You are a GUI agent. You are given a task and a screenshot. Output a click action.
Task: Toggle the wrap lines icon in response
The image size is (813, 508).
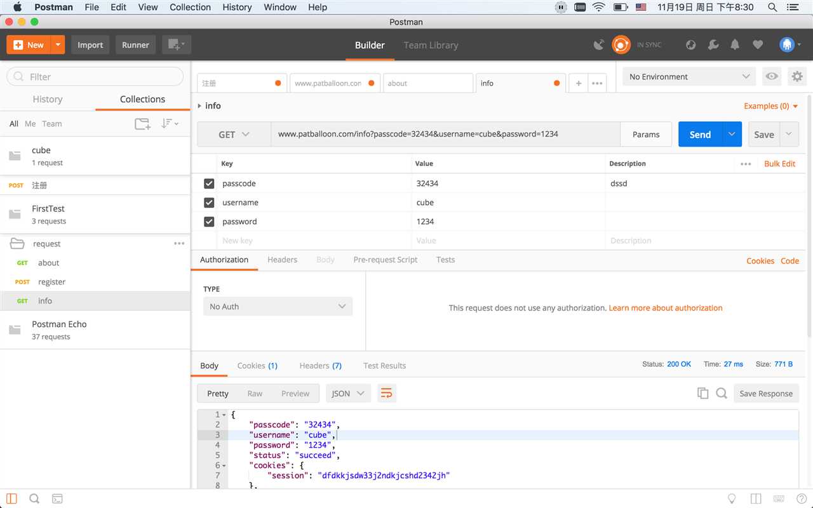tap(386, 393)
